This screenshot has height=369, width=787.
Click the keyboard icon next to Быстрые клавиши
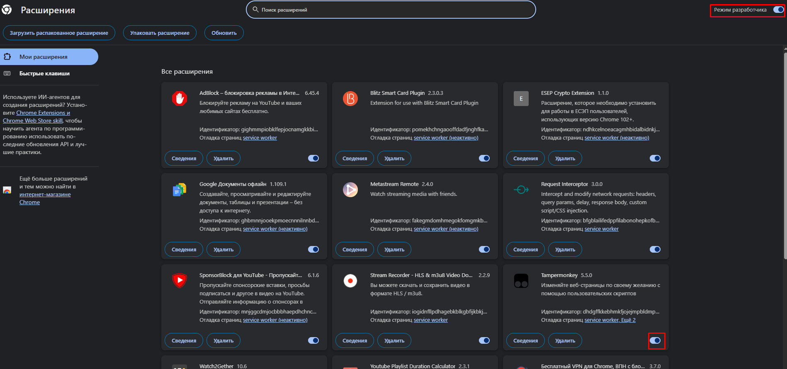click(x=7, y=73)
